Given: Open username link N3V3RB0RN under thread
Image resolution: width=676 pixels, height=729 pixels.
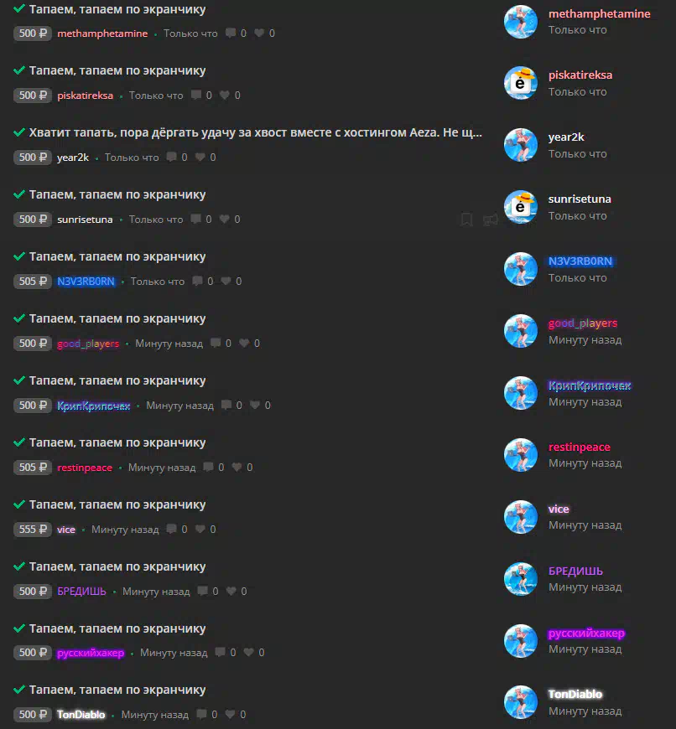Looking at the screenshot, I should [86, 282].
